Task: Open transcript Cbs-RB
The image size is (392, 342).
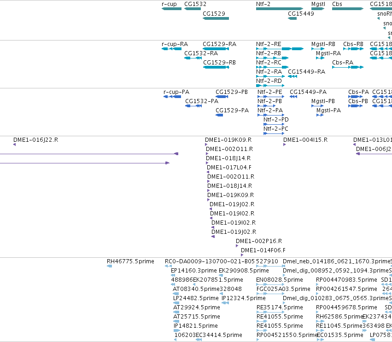Action: pos(353,49)
